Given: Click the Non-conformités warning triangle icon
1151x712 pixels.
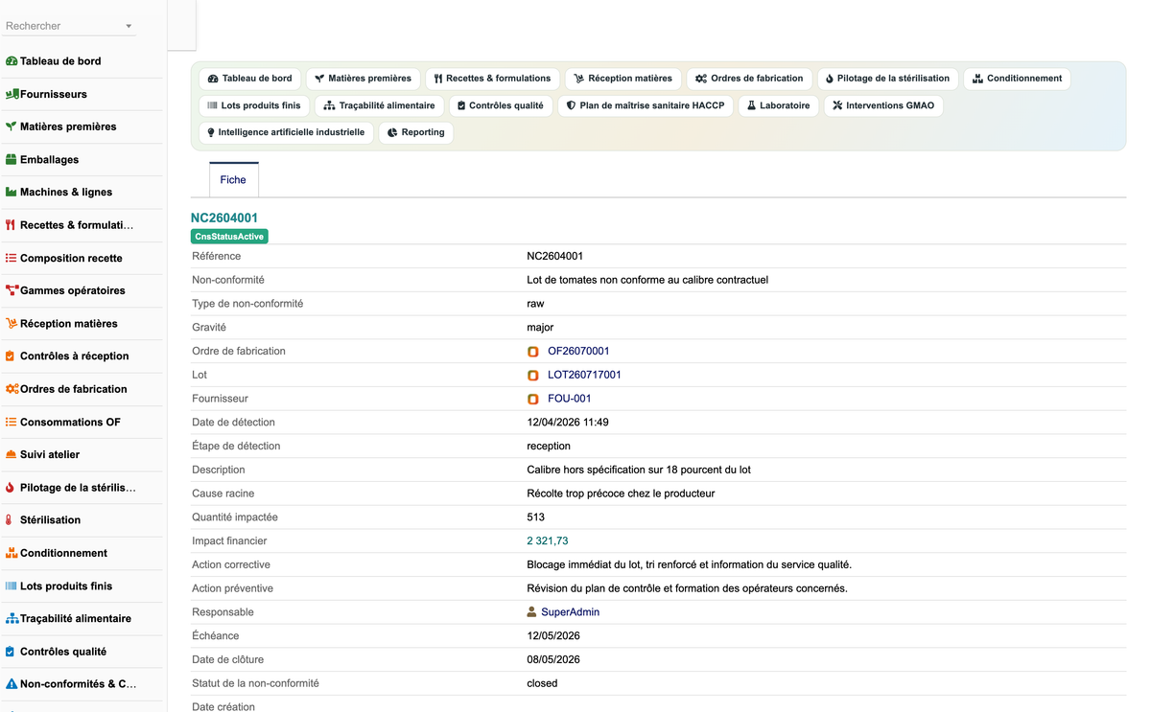Looking at the screenshot, I should coord(12,684).
